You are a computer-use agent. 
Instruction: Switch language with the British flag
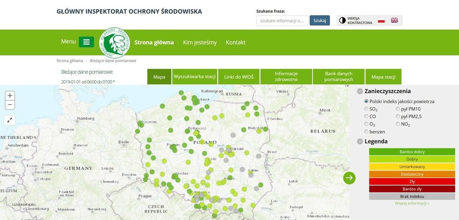(x=394, y=20)
